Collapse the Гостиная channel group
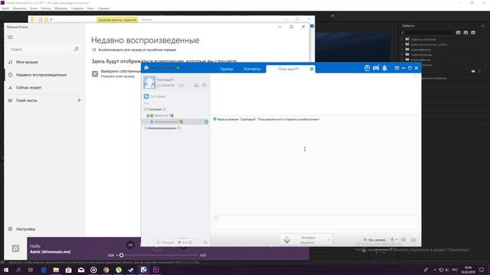Image resolution: width=490 pixels, height=275 pixels. point(145,109)
